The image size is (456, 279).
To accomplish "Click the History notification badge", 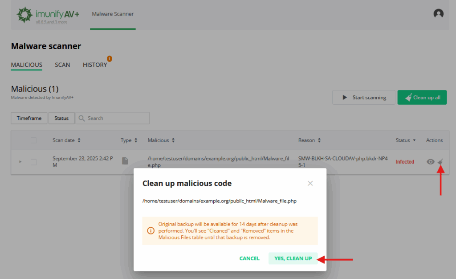I will click(109, 58).
